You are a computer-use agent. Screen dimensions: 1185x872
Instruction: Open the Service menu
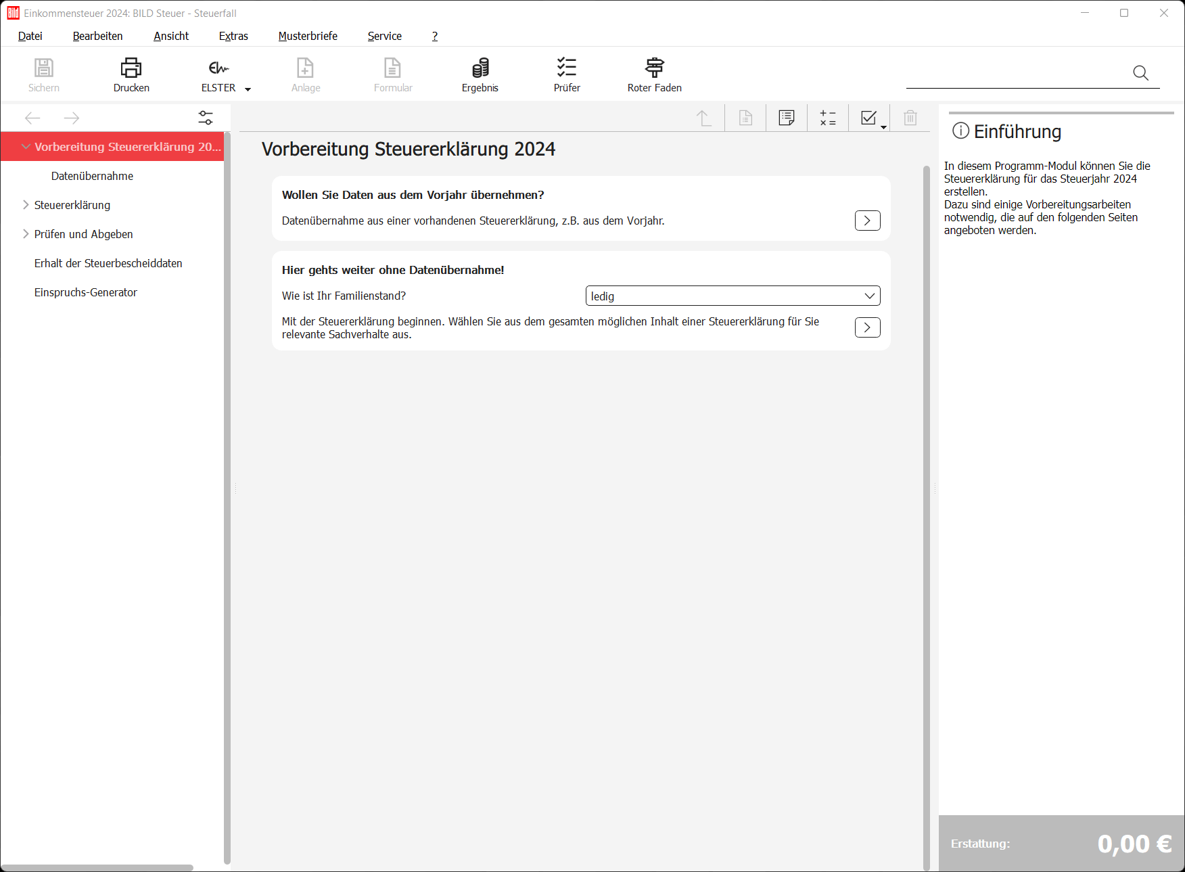[x=385, y=36]
